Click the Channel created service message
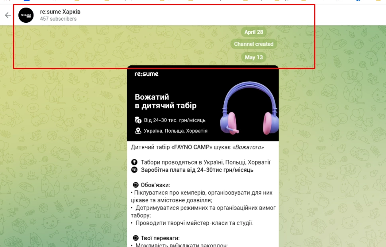The image size is (386, 247). click(254, 44)
